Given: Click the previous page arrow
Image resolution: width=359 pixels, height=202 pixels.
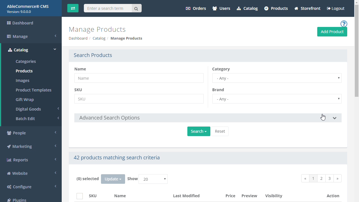Looking at the screenshot, I should pos(305,178).
